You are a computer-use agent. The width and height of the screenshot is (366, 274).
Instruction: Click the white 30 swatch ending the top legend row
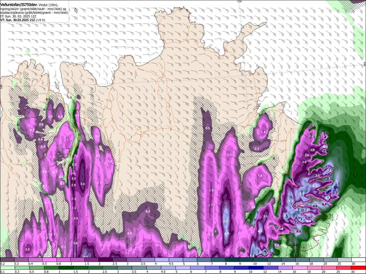pos(359,260)
